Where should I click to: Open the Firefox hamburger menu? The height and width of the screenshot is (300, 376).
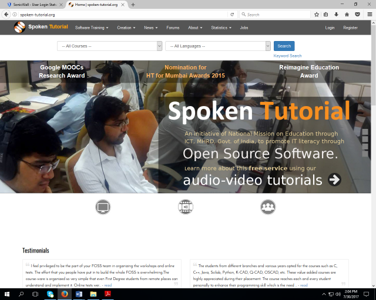(x=367, y=14)
